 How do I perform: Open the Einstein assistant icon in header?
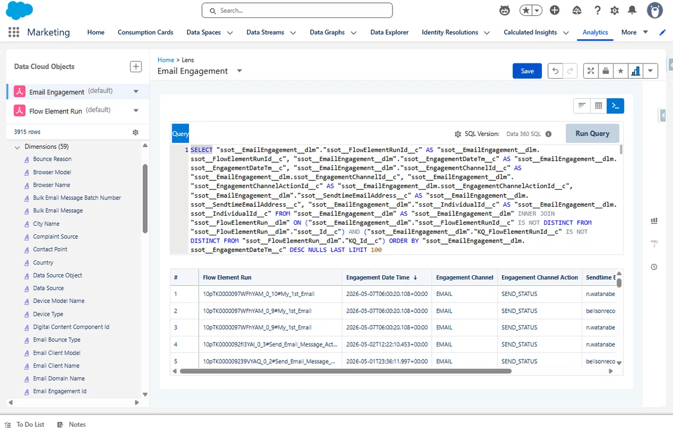[x=505, y=10]
